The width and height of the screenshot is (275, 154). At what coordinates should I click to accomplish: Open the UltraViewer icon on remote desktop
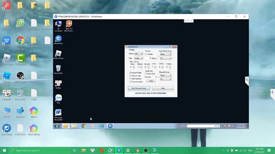58,40
